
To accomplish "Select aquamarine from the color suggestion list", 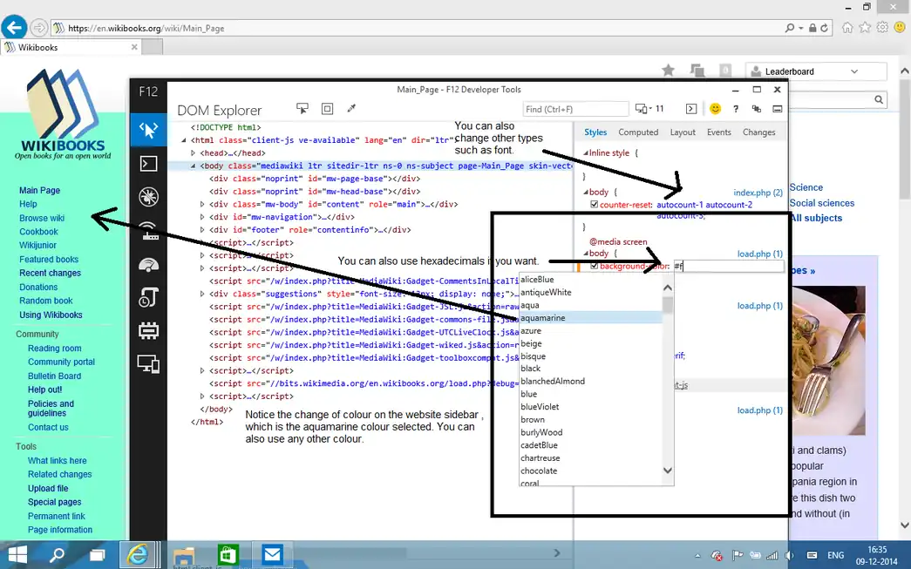I will coord(543,318).
